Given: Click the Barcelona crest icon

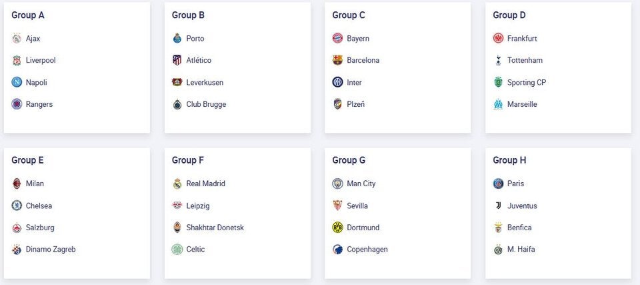Looking at the screenshot, I should pyautogui.click(x=337, y=61).
